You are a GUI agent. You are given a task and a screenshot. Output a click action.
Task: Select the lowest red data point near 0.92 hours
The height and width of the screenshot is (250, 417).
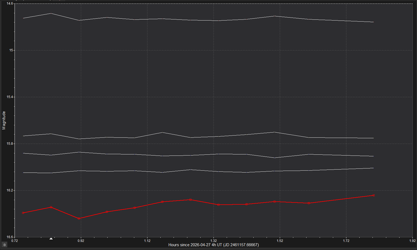(x=79, y=218)
